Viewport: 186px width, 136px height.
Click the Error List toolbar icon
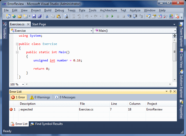(177, 16)
